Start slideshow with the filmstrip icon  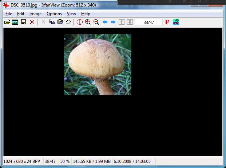pyautogui.click(x=15, y=22)
